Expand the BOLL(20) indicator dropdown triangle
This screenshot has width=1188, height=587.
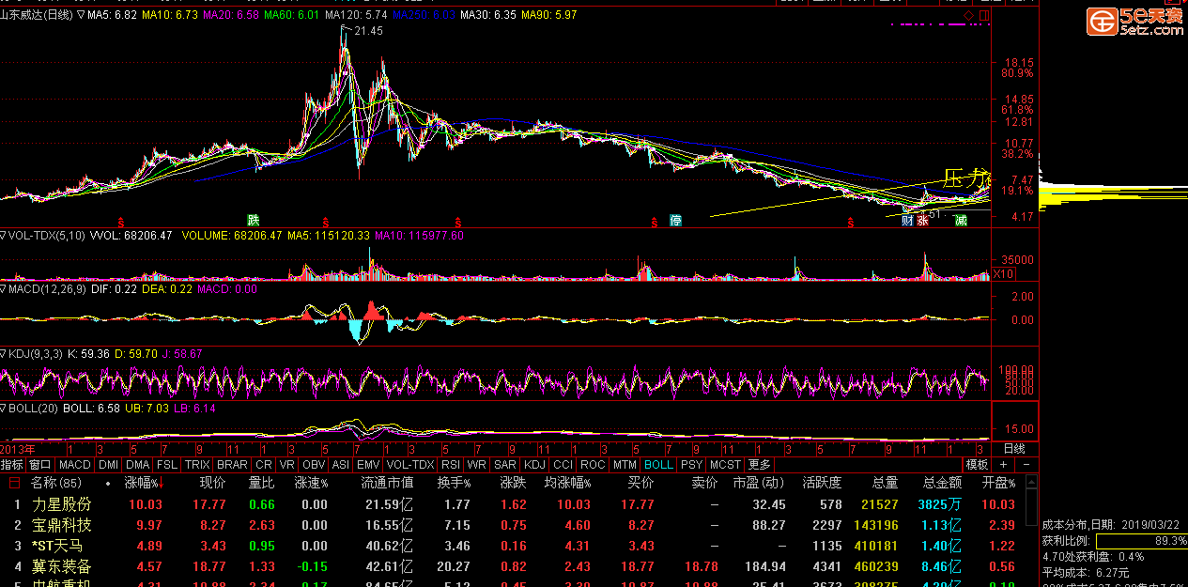4,409
